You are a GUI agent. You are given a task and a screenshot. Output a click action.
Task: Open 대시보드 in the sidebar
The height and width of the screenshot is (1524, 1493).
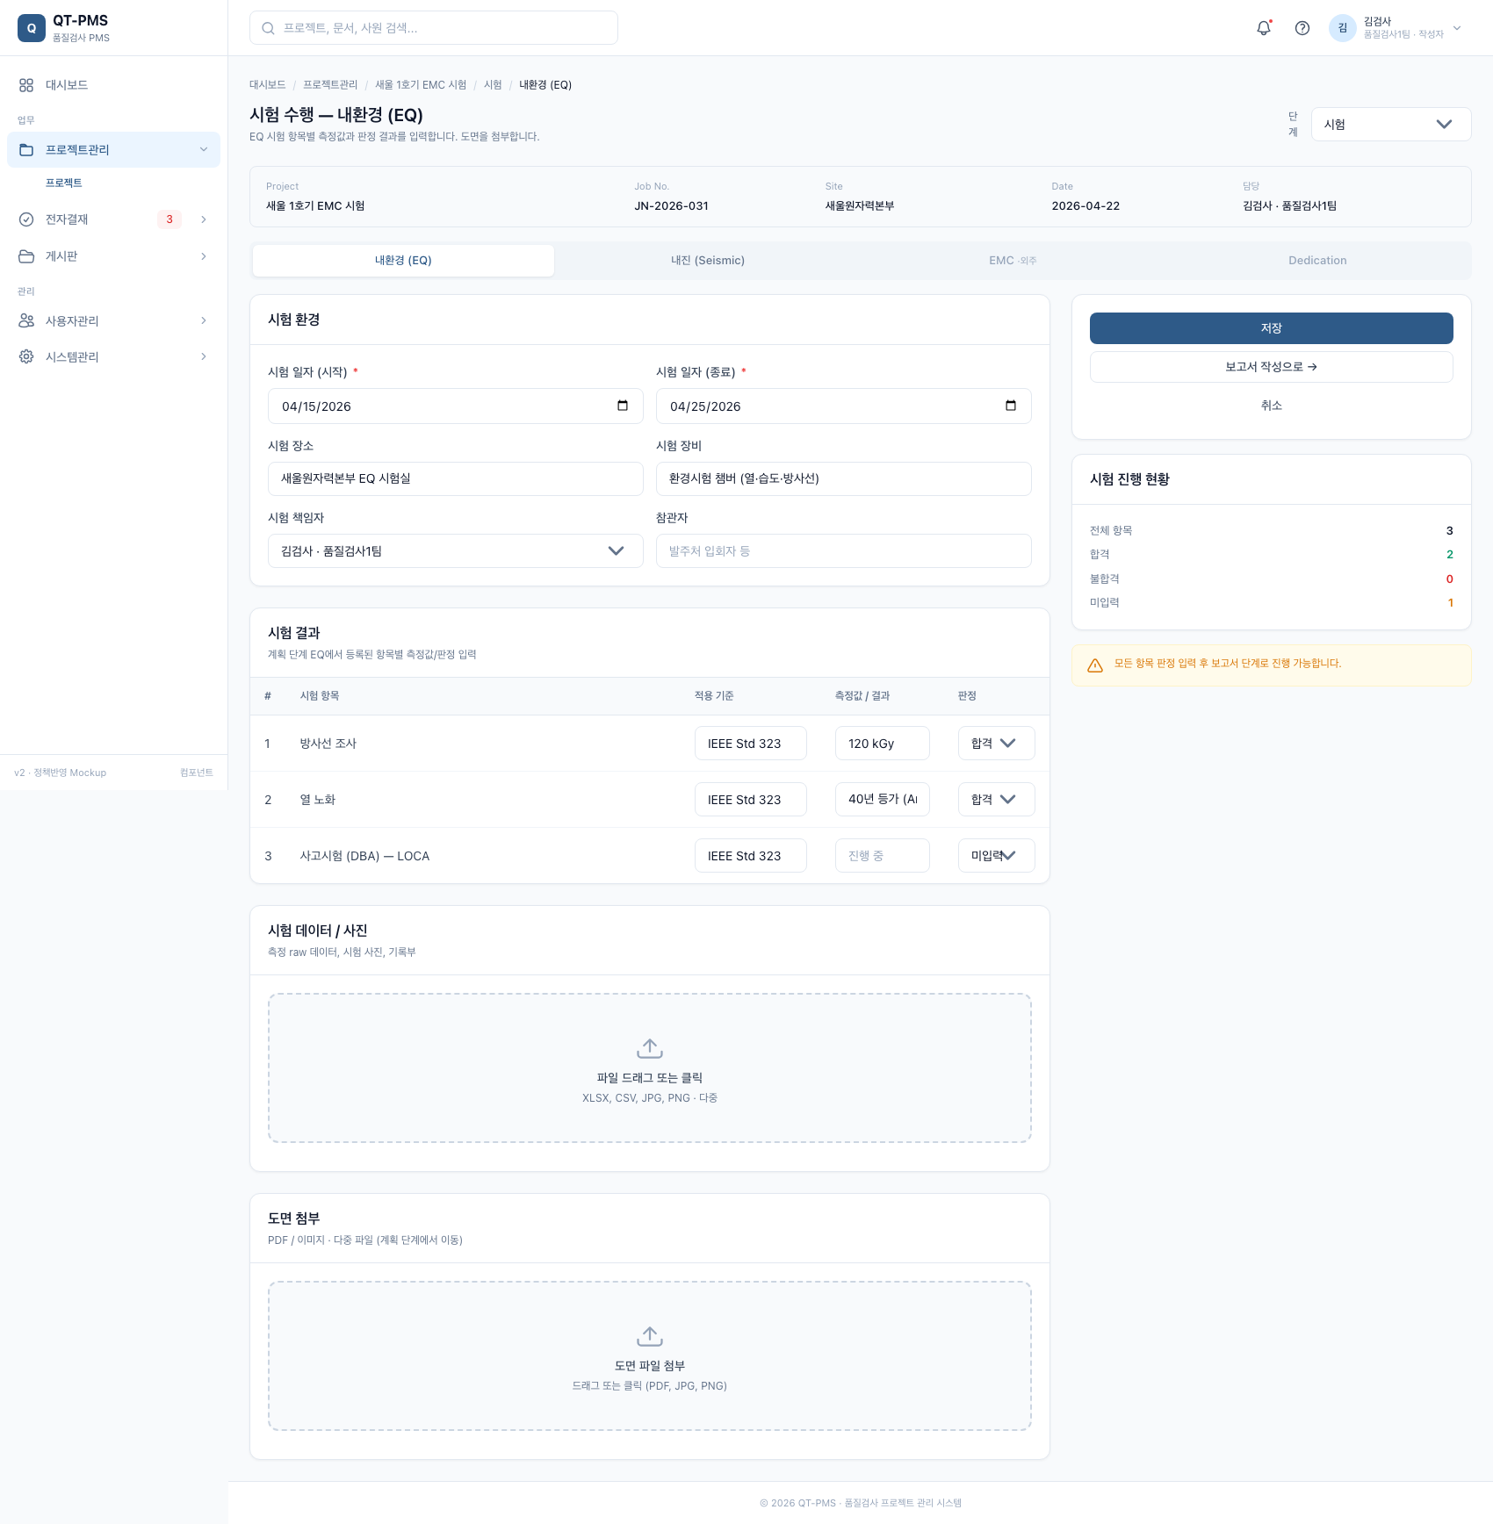[113, 85]
